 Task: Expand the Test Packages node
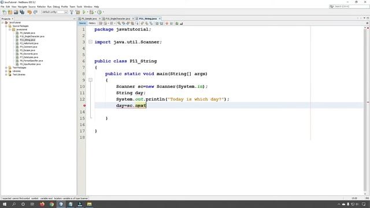[6, 68]
